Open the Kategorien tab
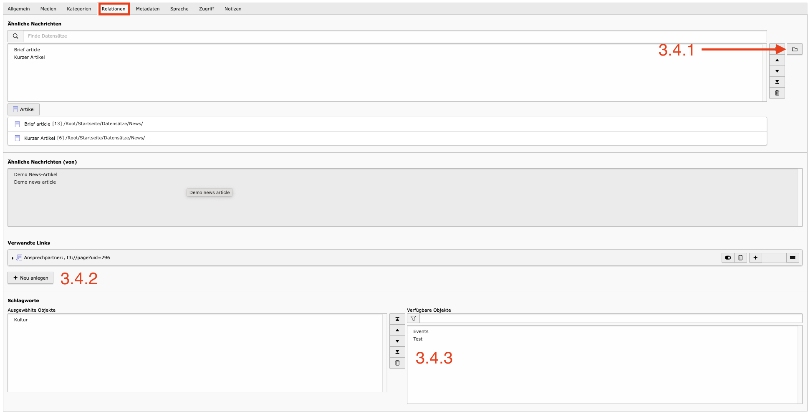Viewport: 808px width, 414px height. [x=79, y=9]
